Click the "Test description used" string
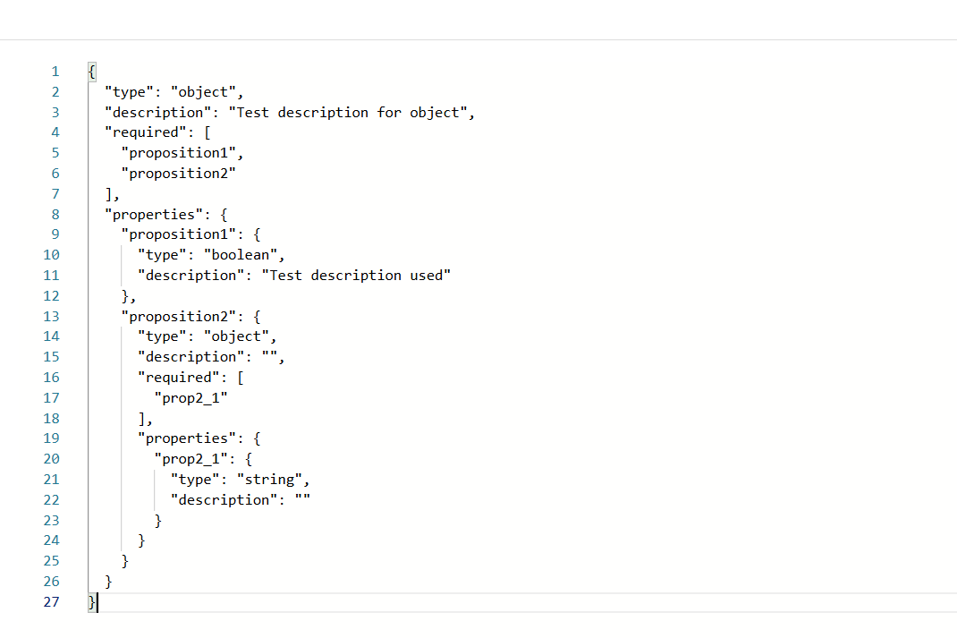The image size is (957, 638). coord(356,276)
